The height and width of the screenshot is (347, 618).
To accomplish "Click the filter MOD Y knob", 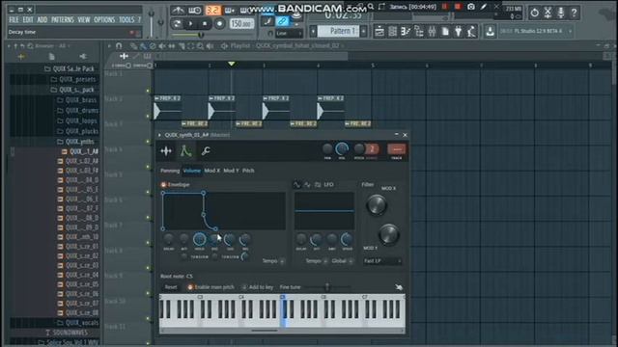I will pos(388,234).
